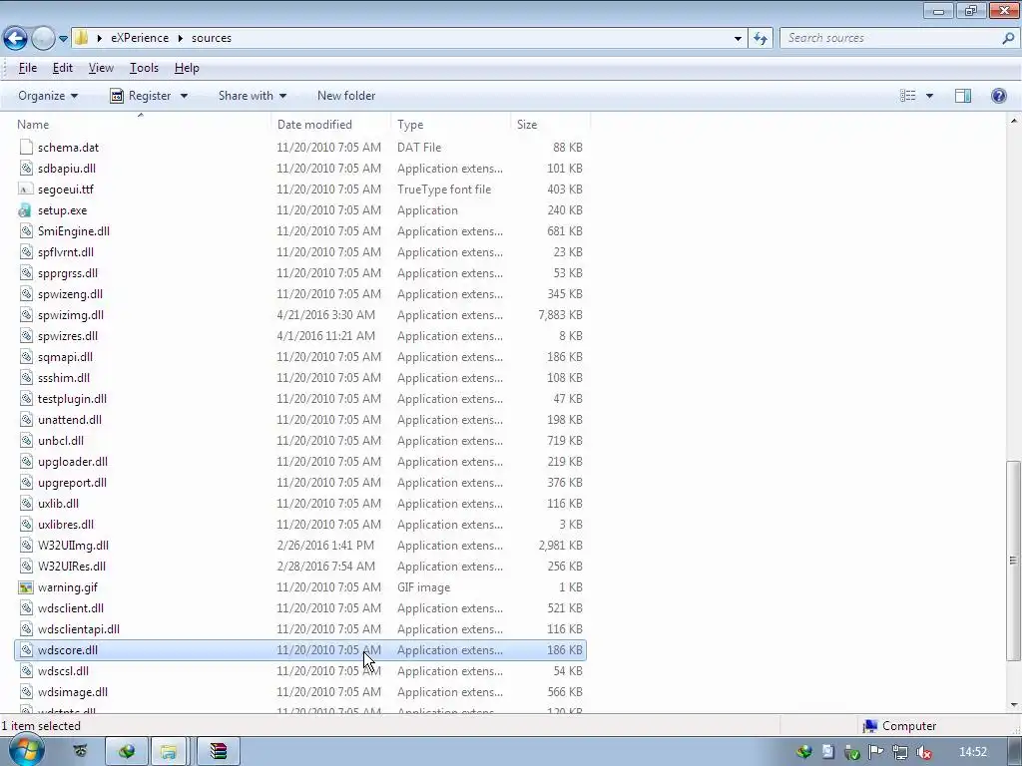Viewport: 1022px width, 766px height.
Task: Select the file named spwizres.dll
Action: pos(68,336)
